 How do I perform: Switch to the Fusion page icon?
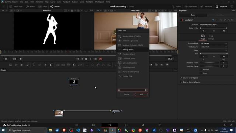pyautogui.click(x=110, y=125)
